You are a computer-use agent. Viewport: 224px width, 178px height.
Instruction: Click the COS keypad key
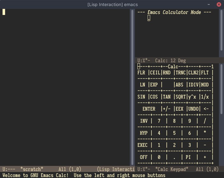154,97
